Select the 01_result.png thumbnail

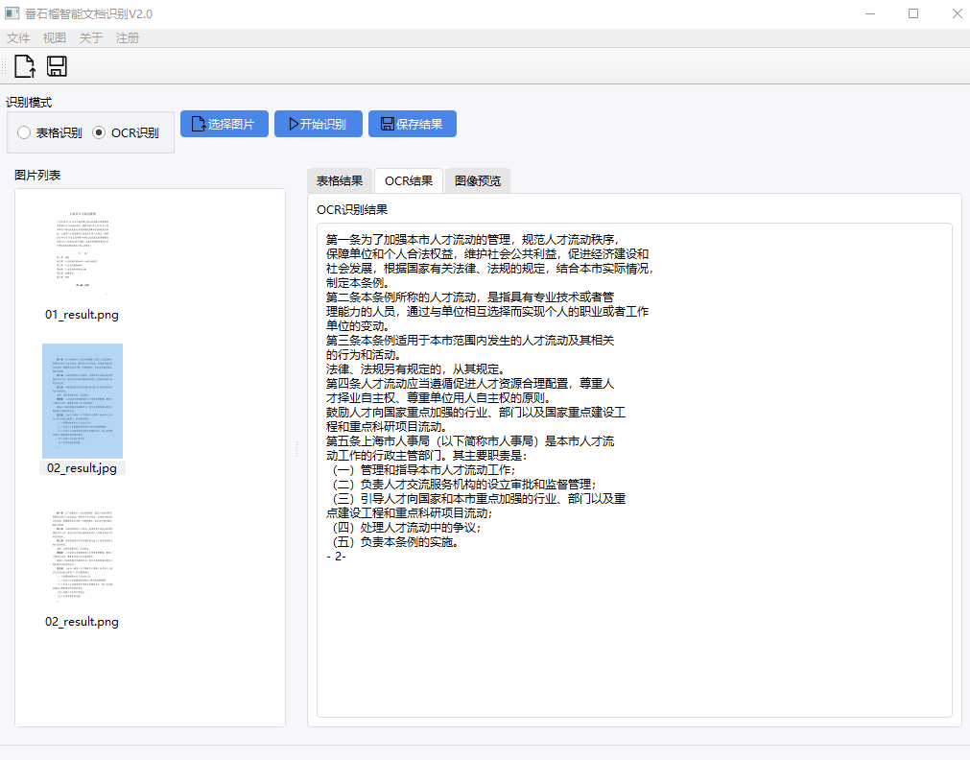[83, 252]
